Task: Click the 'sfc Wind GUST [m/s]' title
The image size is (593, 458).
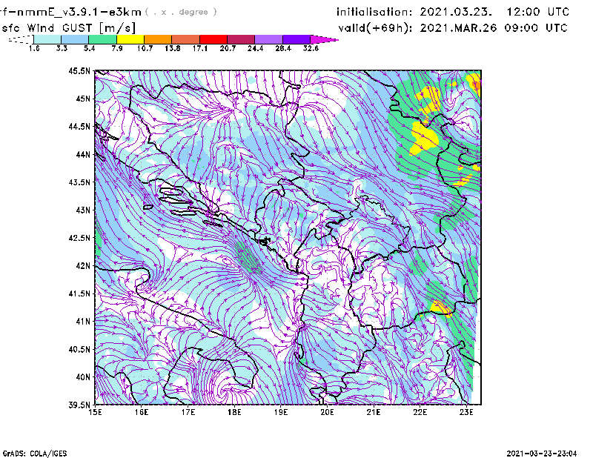Action: pyautogui.click(x=68, y=28)
